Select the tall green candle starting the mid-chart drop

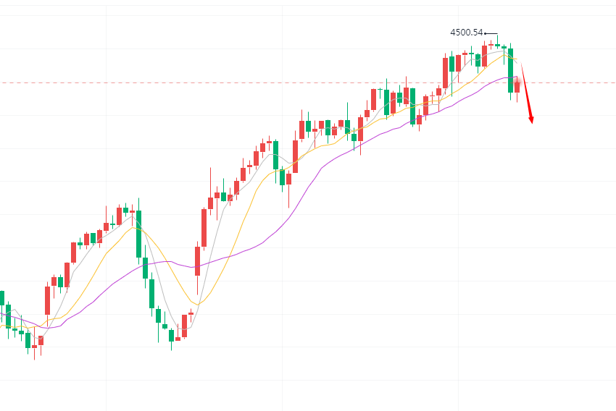pyautogui.click(x=138, y=233)
